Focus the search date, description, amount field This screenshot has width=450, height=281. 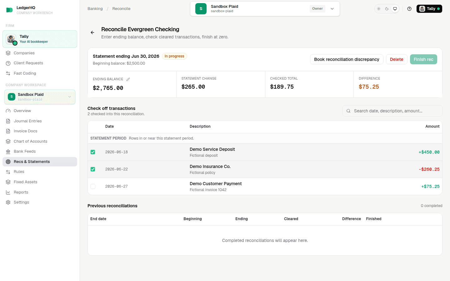[x=392, y=111]
